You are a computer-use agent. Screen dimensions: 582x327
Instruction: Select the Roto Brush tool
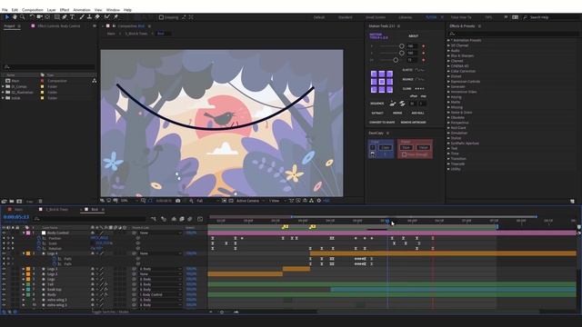pos(107,17)
